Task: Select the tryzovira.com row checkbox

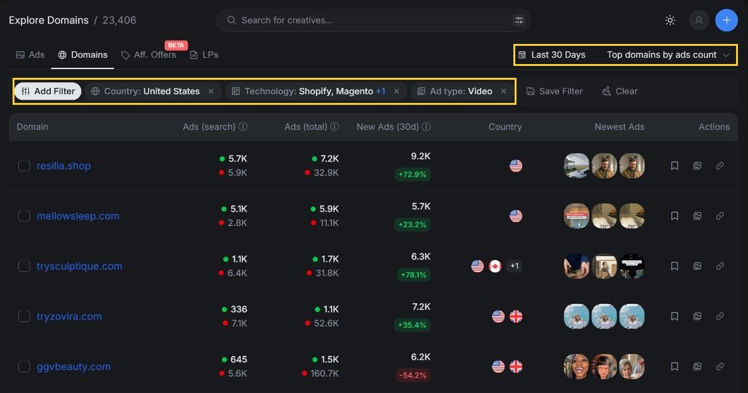Action: [24, 316]
